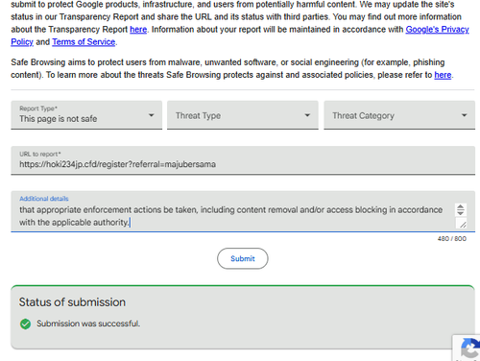Open the Report Type dropdown
The height and width of the screenshot is (361, 480).
[86, 115]
